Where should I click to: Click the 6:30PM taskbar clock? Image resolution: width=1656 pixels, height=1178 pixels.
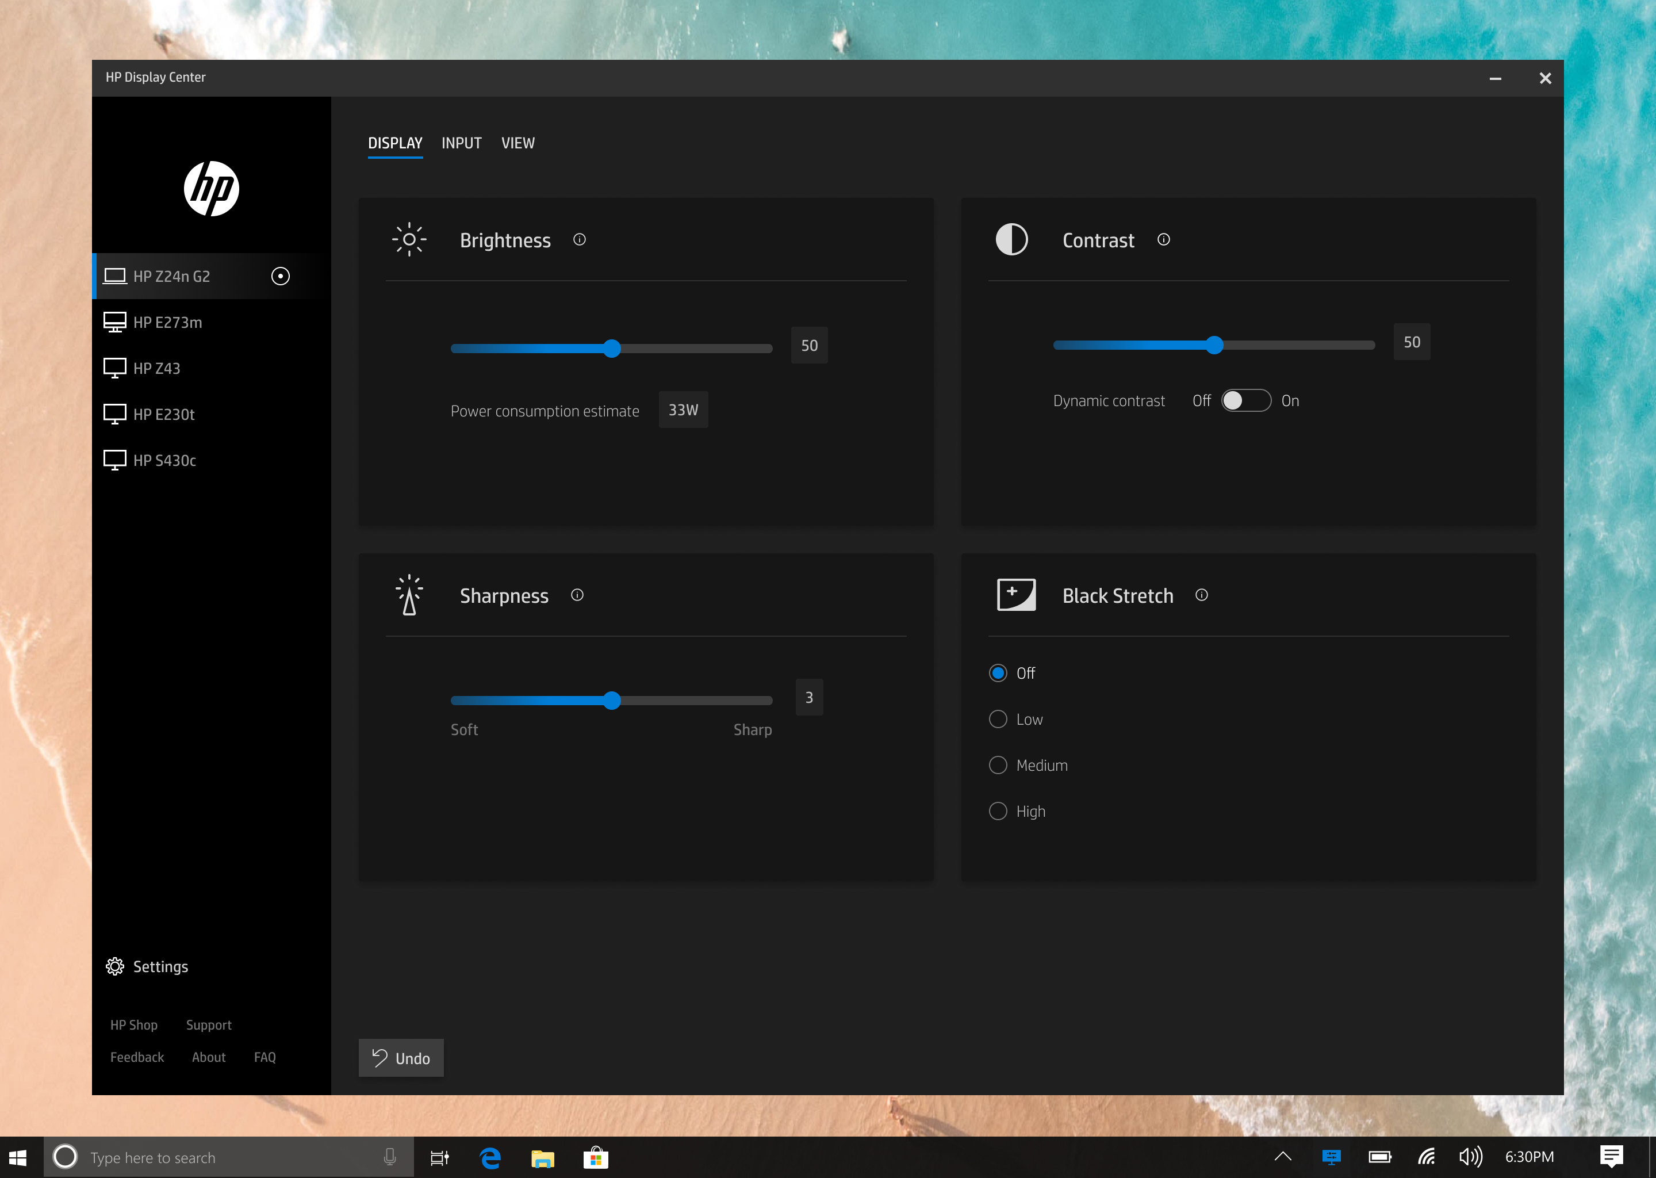(x=1529, y=1157)
